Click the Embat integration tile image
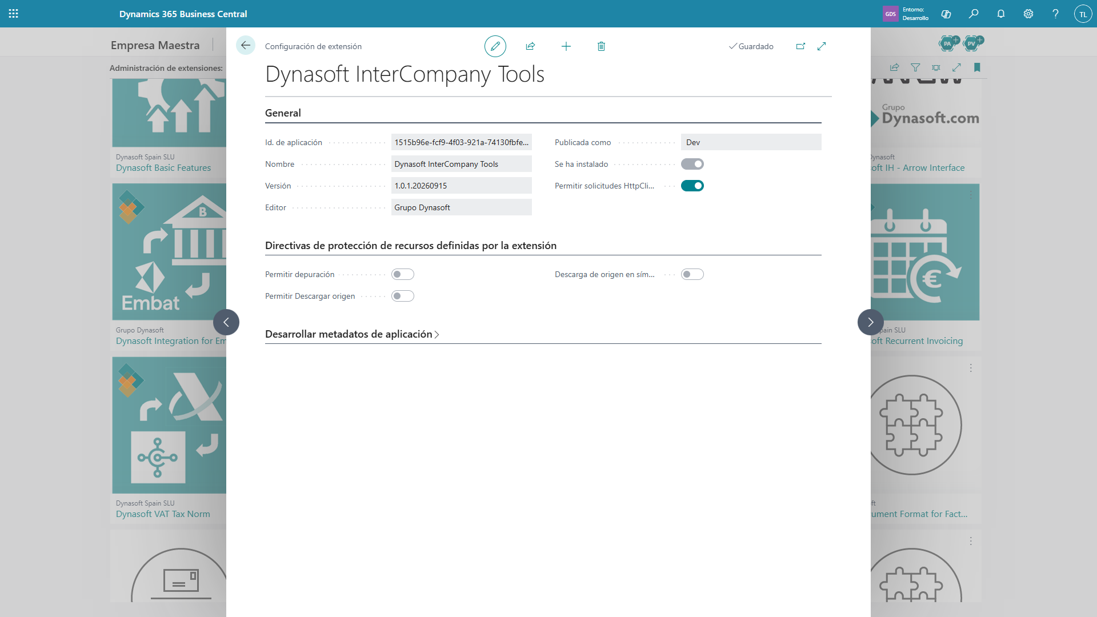Screen dimensions: 1097x617 pos(169,252)
